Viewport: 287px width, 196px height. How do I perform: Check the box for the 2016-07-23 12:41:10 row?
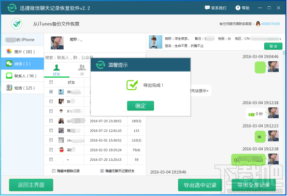pos(51,131)
